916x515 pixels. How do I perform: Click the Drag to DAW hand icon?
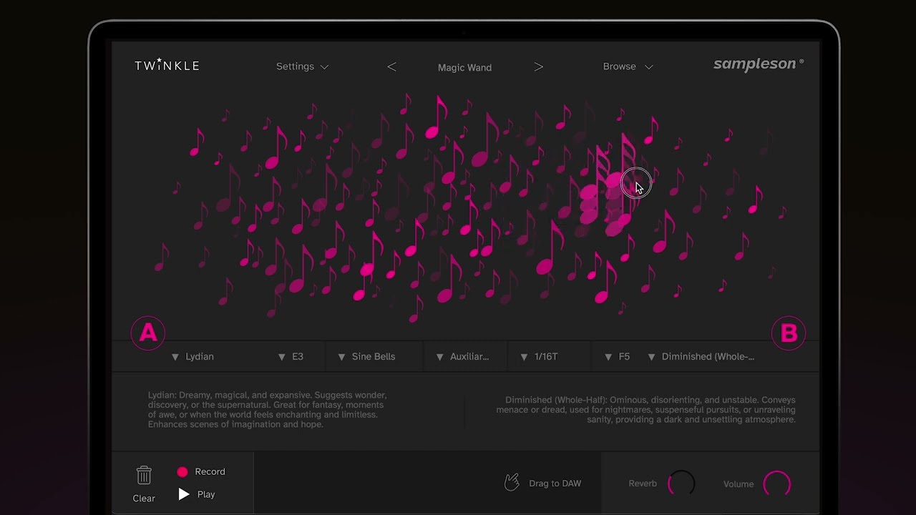click(x=512, y=483)
